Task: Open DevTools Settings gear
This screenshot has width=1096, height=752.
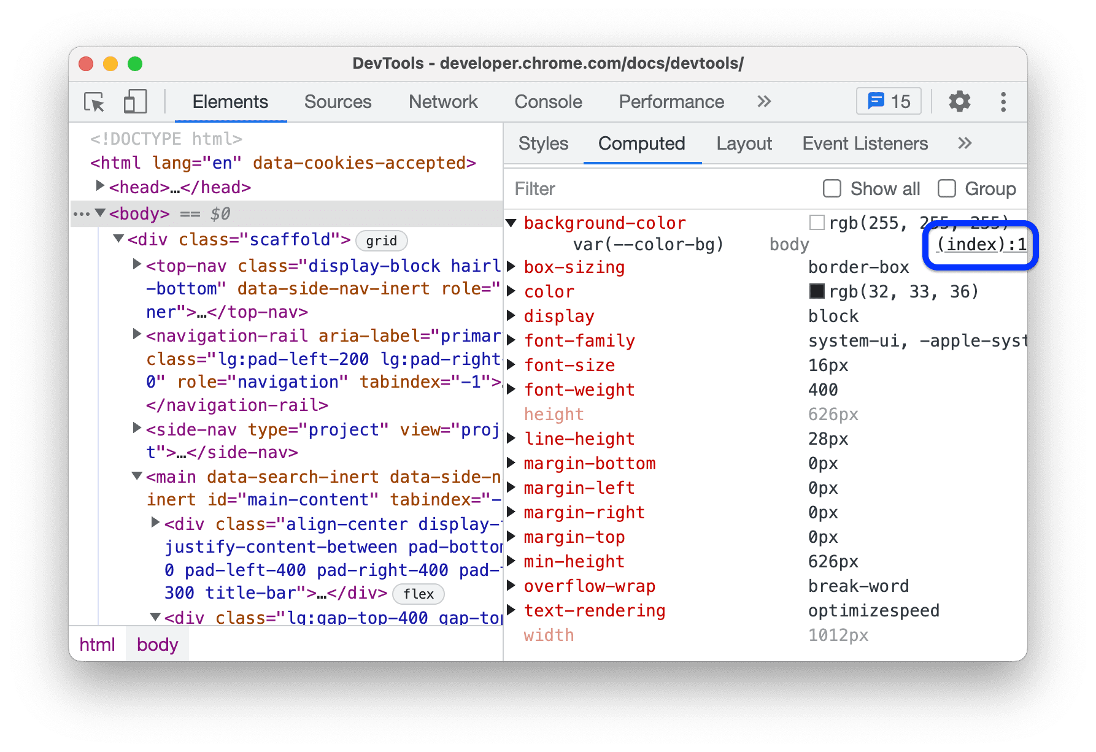Action: pos(959,102)
